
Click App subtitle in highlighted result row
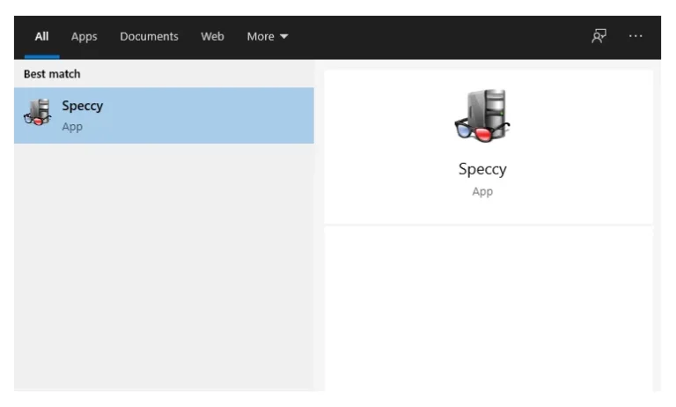72,127
